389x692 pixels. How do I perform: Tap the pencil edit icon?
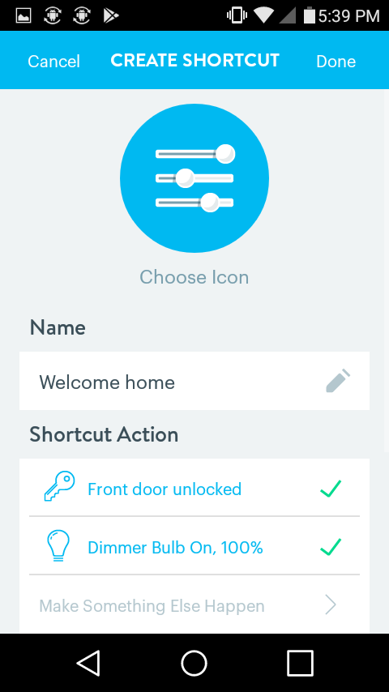(x=338, y=381)
